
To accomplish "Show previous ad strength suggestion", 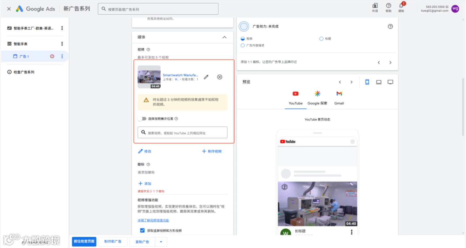I will pos(379,62).
